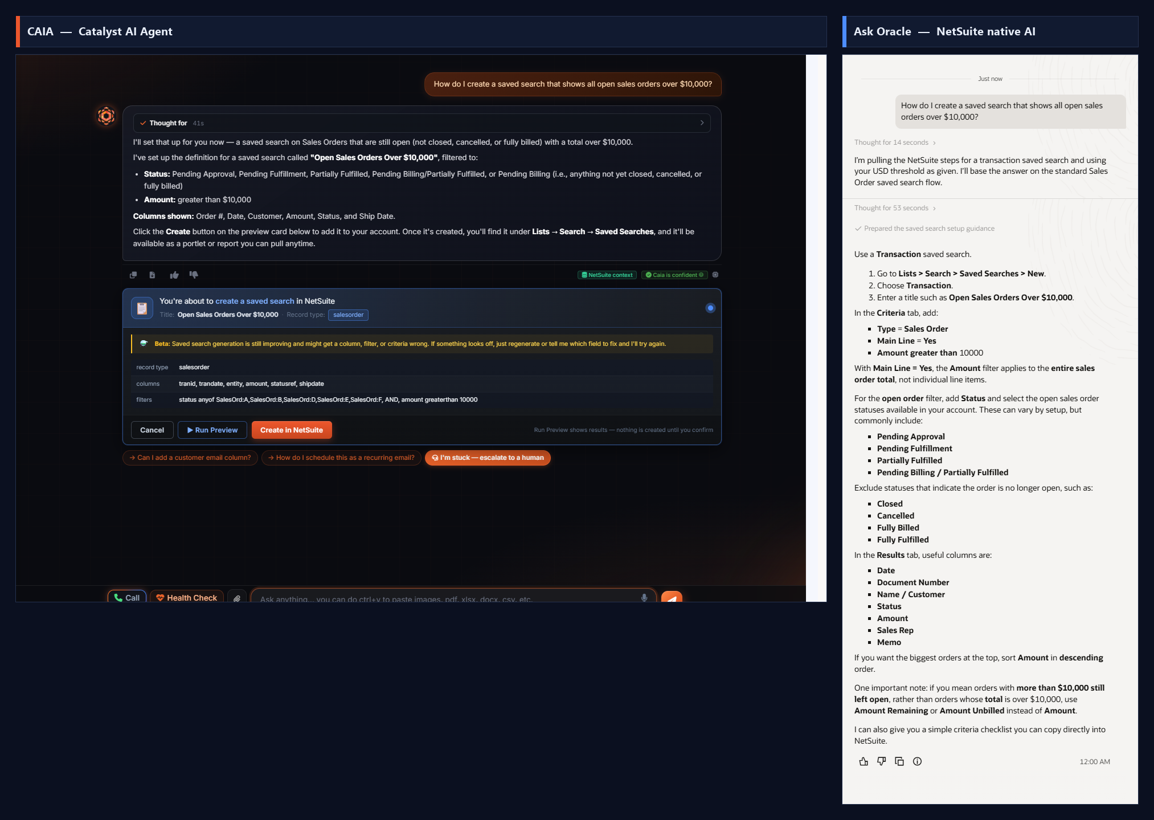Click 'Prepared the saved search setup guidance' status
The width and height of the screenshot is (1154, 820).
pos(924,229)
